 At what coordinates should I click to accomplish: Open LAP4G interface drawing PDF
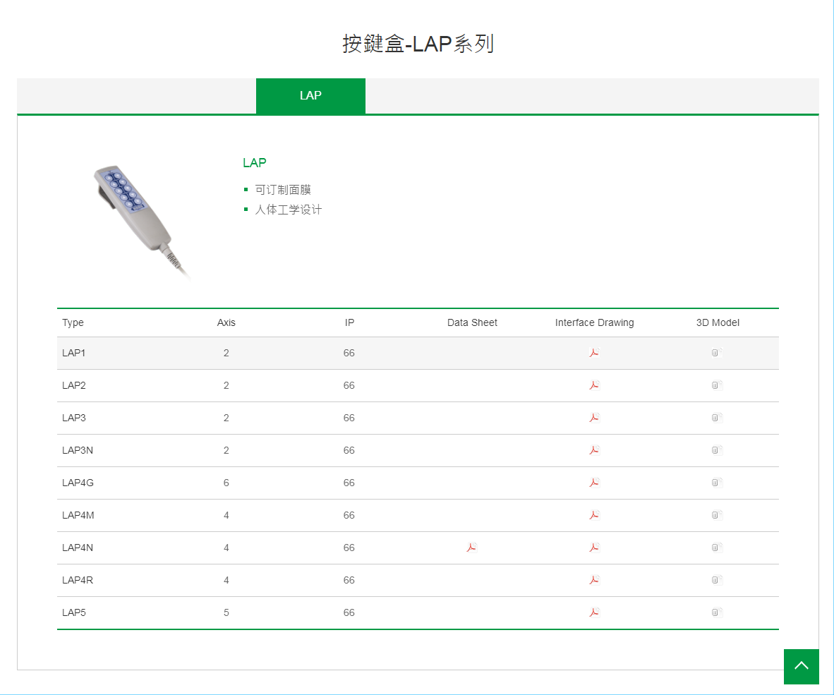coord(594,482)
